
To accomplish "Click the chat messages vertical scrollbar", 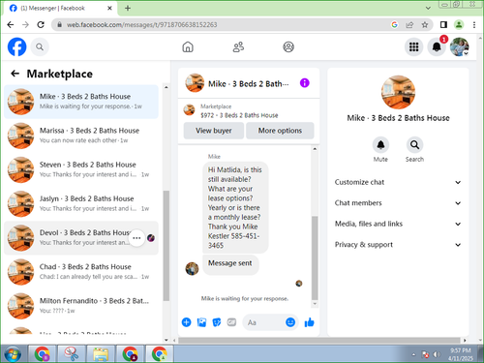I will click(315, 258).
